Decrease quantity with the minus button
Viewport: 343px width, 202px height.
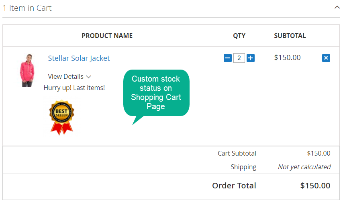pyautogui.click(x=227, y=58)
